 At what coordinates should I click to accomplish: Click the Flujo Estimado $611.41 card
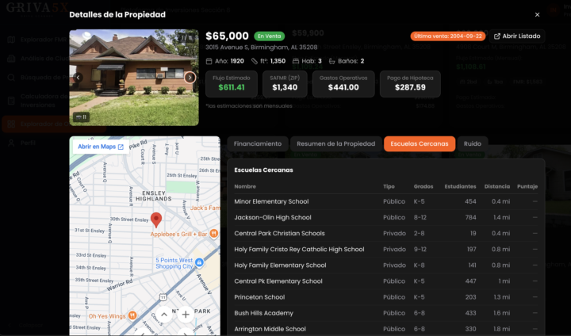(232, 84)
